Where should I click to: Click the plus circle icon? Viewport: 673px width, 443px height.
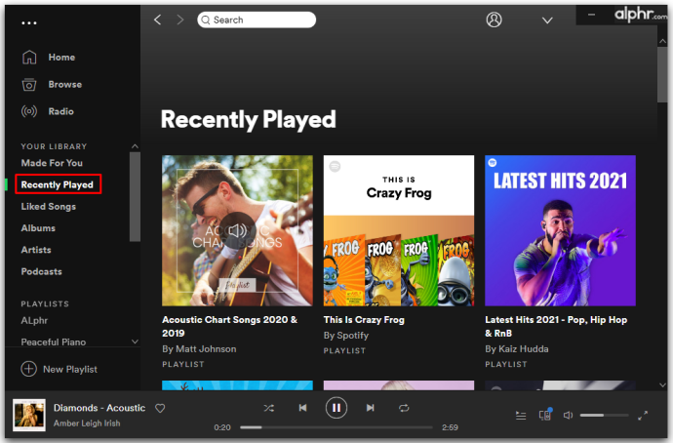[28, 369]
